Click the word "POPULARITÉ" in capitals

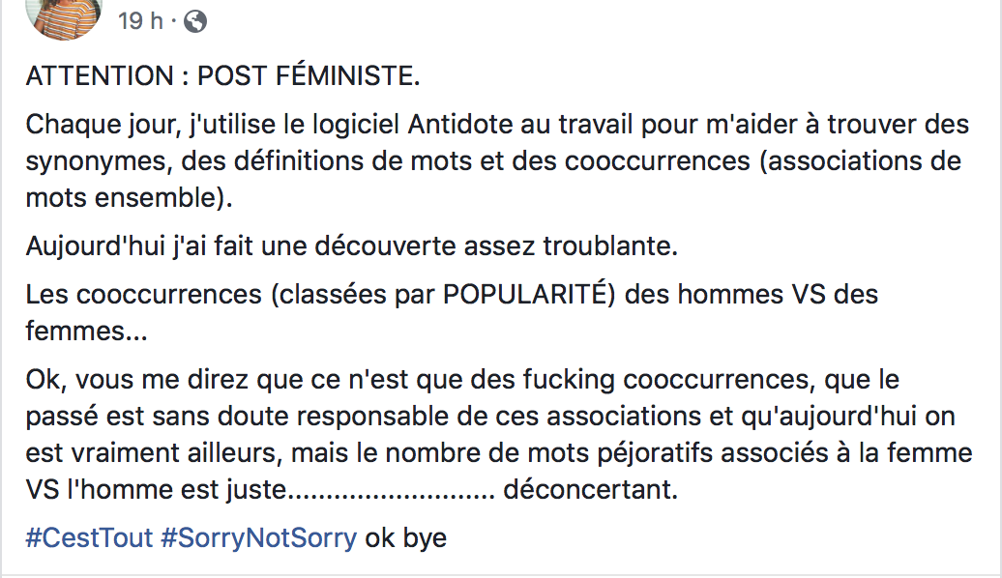pos(528,295)
